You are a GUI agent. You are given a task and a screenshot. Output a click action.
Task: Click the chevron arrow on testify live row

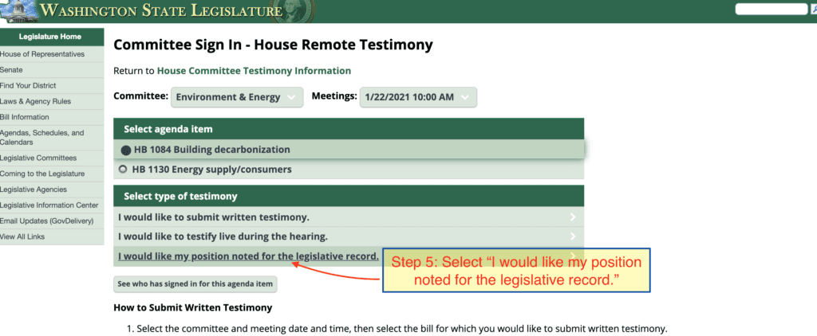(x=573, y=236)
